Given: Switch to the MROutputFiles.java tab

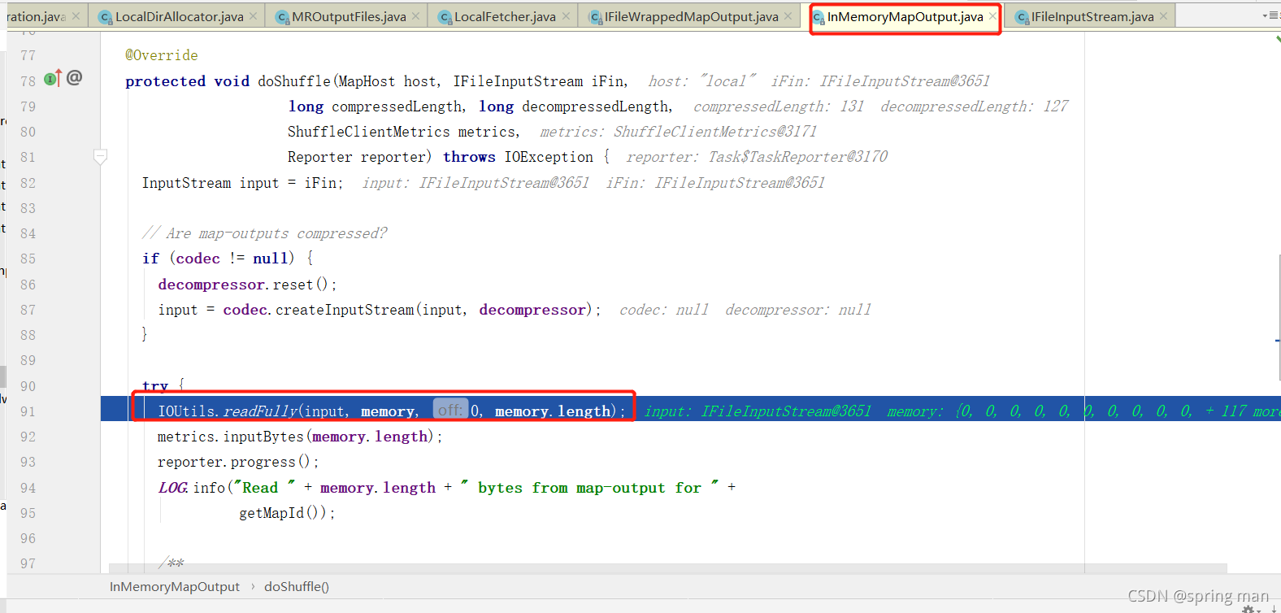Looking at the screenshot, I should coord(349,16).
